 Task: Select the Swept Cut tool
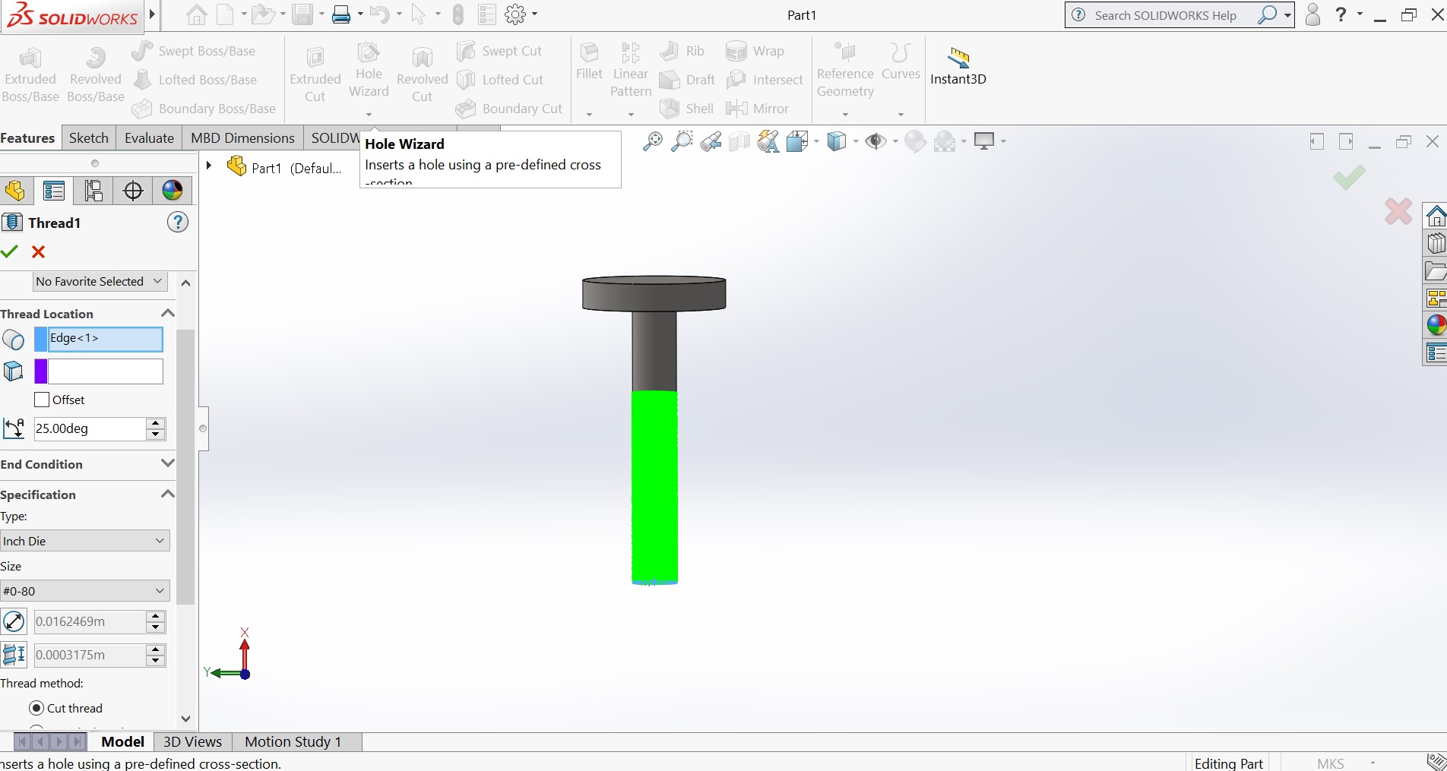(501, 51)
